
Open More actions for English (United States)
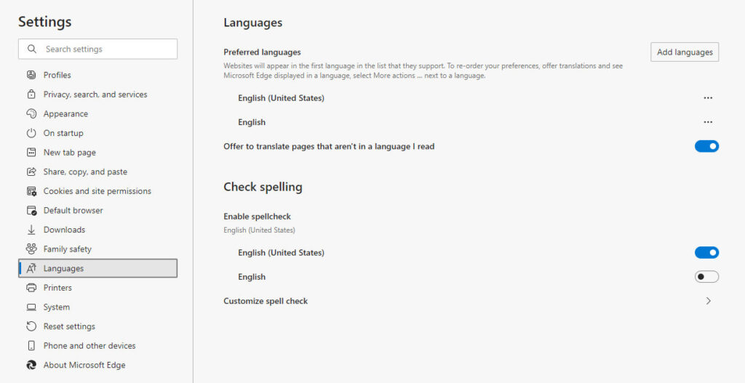point(708,98)
